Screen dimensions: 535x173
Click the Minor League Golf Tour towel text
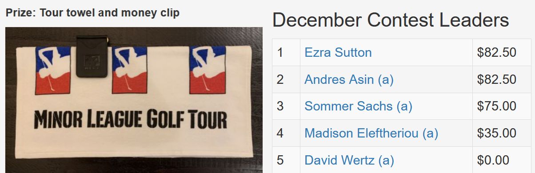click(x=131, y=120)
